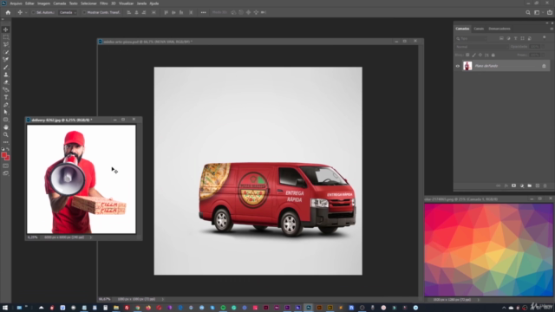Select the Clone Stamp tool
555x312 pixels.
[x=6, y=75]
